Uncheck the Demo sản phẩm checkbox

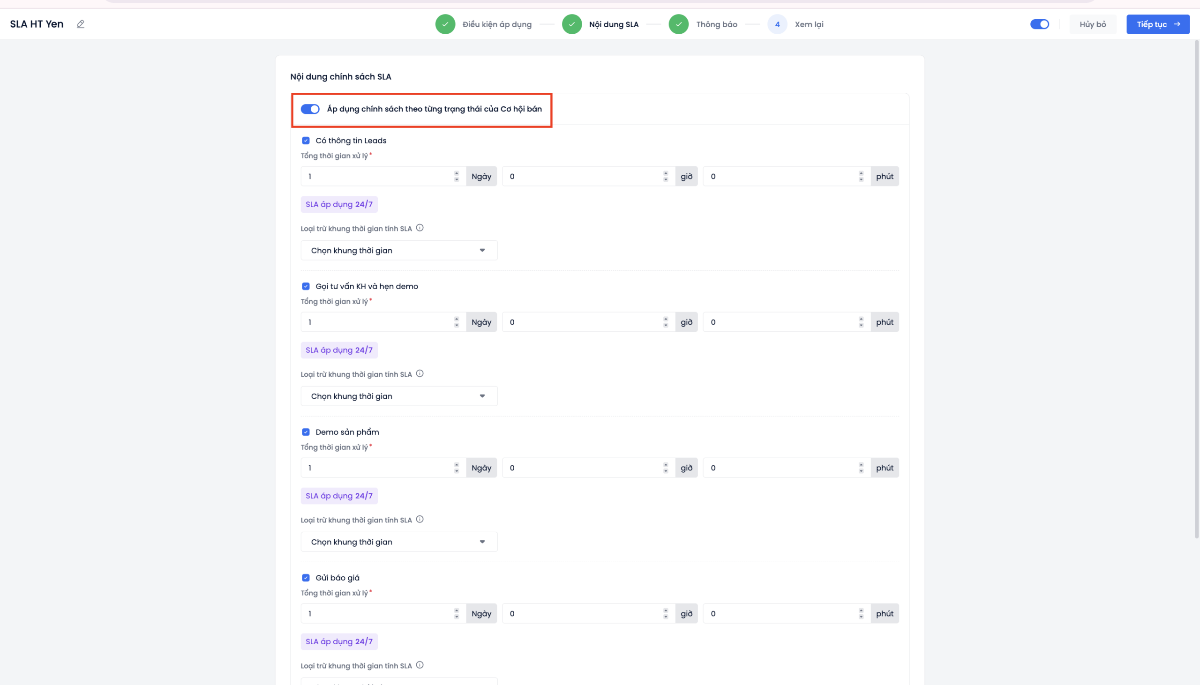coord(306,432)
